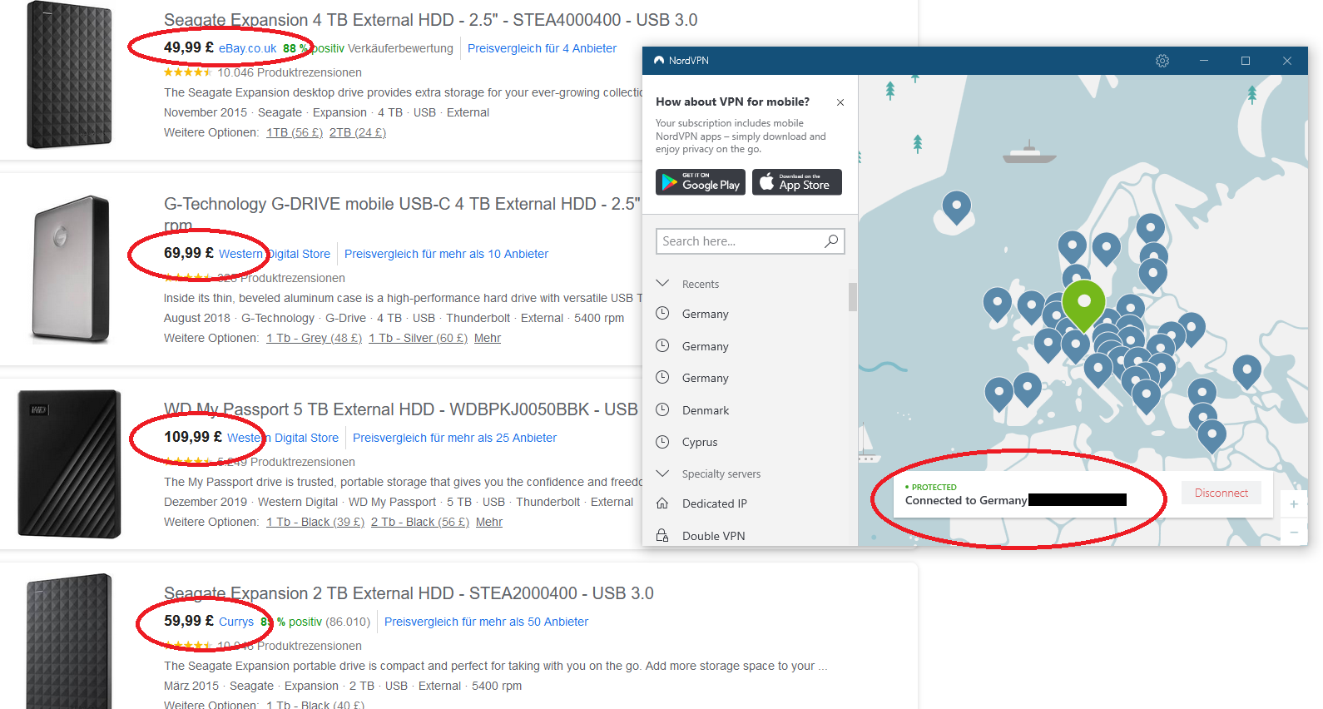Collapse the Recents section chevron
The image size is (1323, 709).
[663, 283]
